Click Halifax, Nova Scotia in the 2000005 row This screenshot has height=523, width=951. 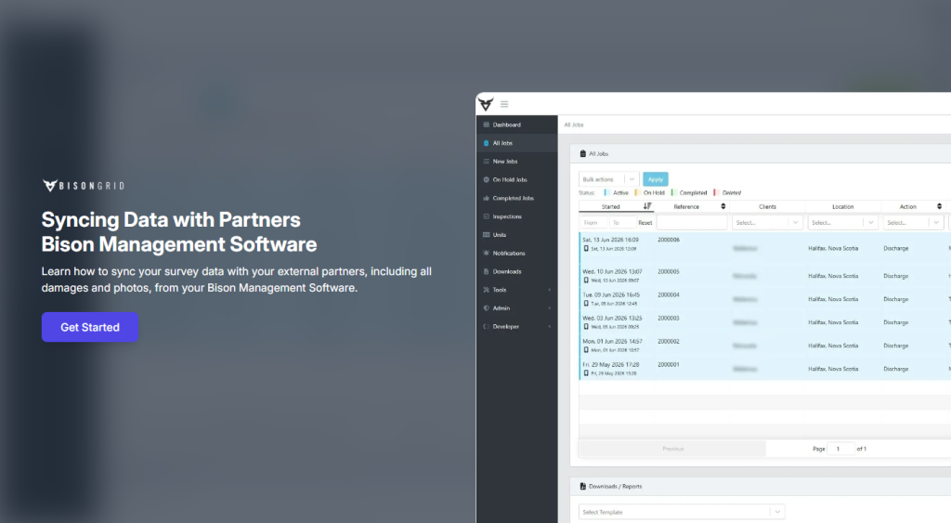833,276
